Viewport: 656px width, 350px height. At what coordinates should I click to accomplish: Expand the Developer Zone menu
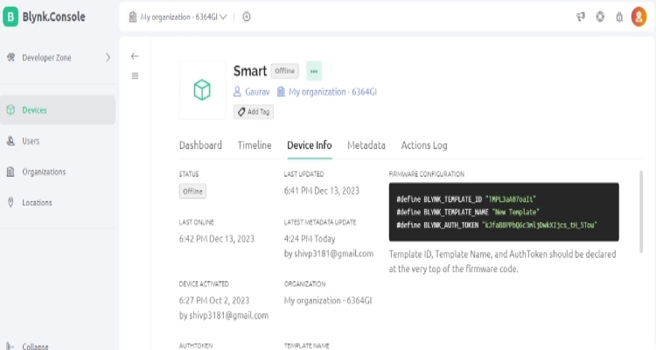pos(58,58)
